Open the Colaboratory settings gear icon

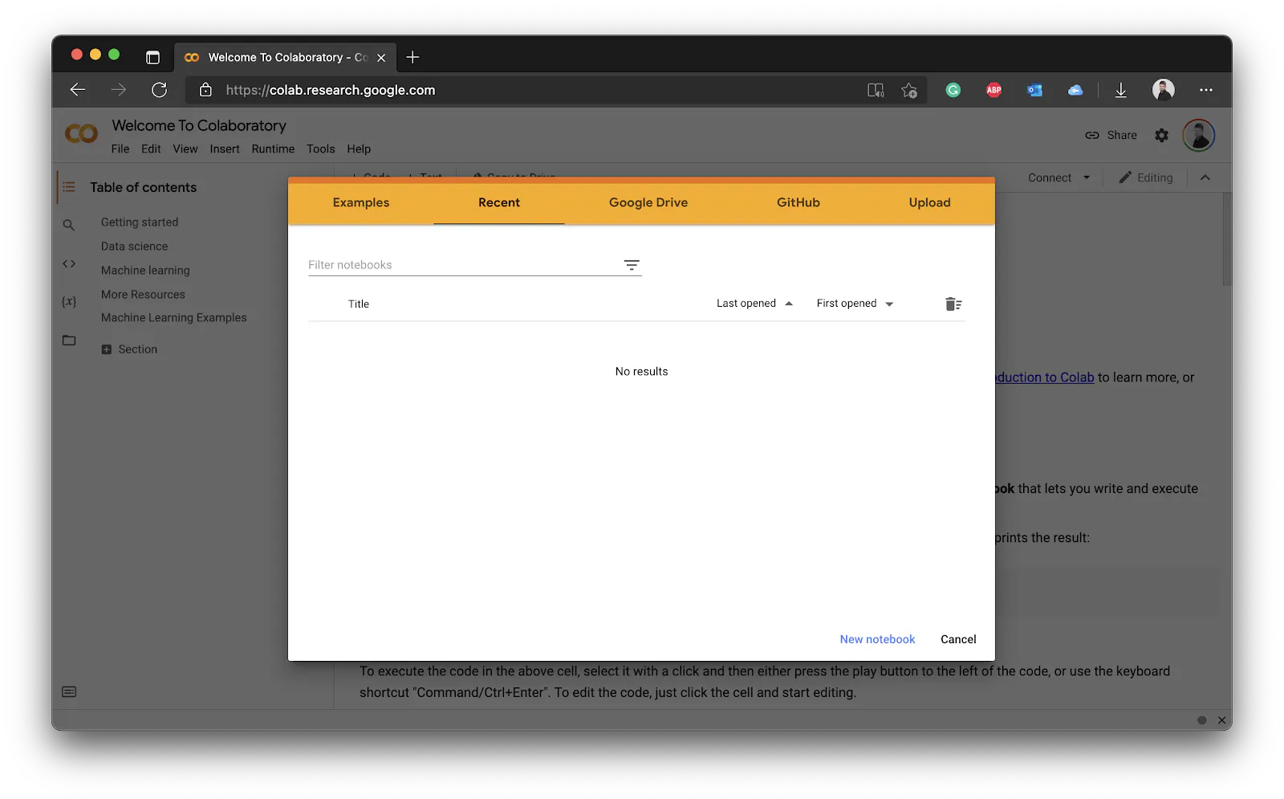1161,135
